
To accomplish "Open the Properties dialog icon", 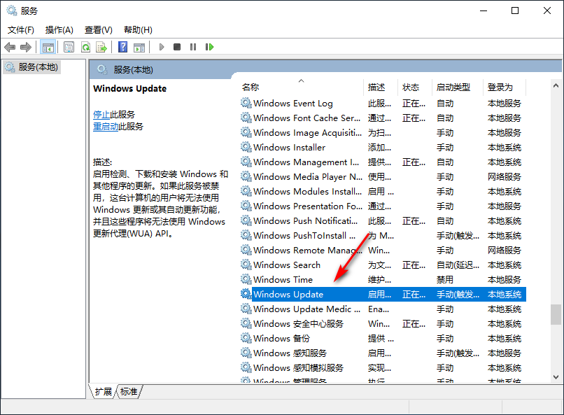I will click(x=69, y=47).
